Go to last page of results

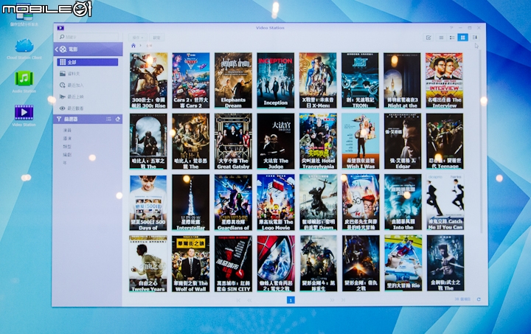pyautogui.click(x=343, y=300)
